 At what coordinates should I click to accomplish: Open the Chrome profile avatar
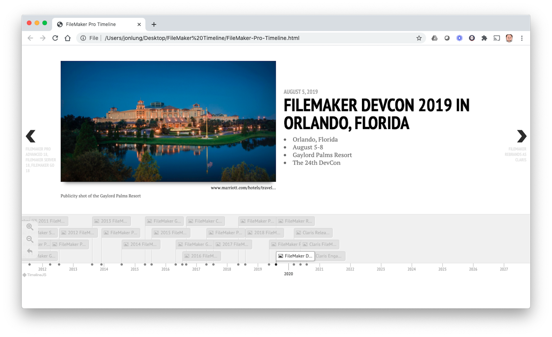pos(509,38)
